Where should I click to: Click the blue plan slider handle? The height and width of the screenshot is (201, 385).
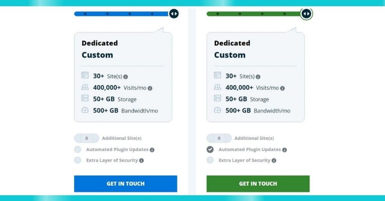(x=174, y=14)
